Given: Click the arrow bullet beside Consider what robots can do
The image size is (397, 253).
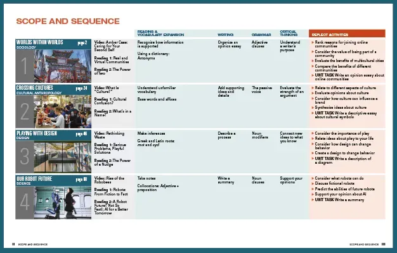Looking at the screenshot, I should click(x=312, y=178).
